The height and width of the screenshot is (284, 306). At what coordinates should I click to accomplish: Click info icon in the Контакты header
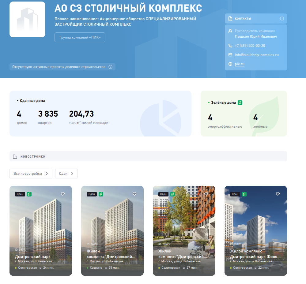282,19
